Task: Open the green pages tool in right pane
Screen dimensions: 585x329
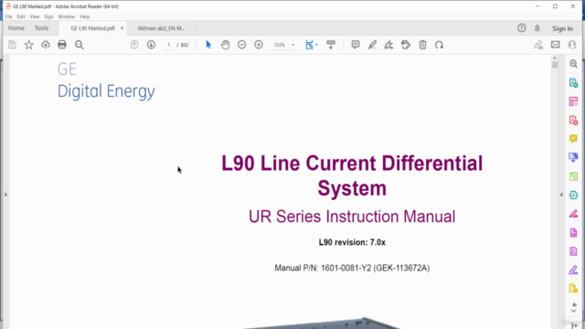Action: pyautogui.click(x=573, y=176)
